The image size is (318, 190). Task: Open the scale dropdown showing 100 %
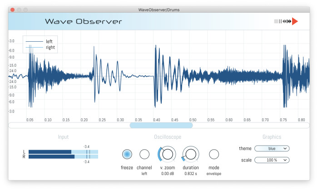pos(272,160)
